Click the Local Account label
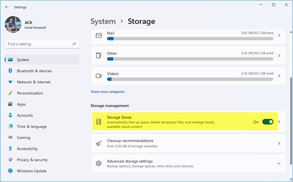Screen dimensions: 293x182 coord(35,28)
